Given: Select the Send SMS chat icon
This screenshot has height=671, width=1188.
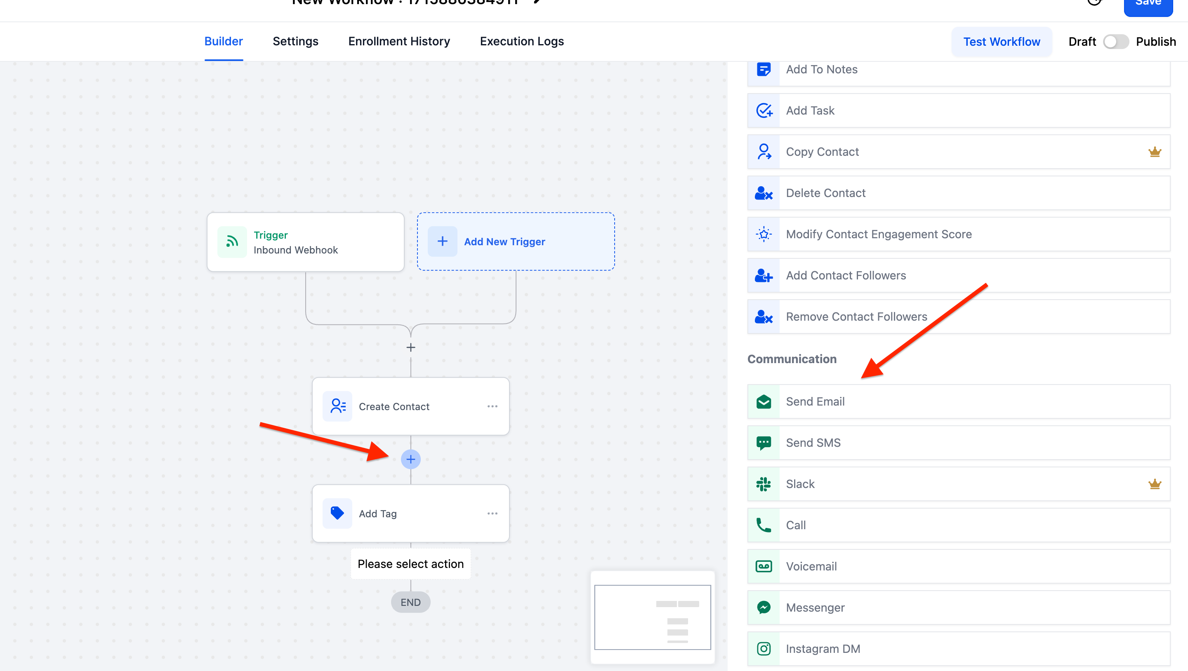Looking at the screenshot, I should [764, 443].
